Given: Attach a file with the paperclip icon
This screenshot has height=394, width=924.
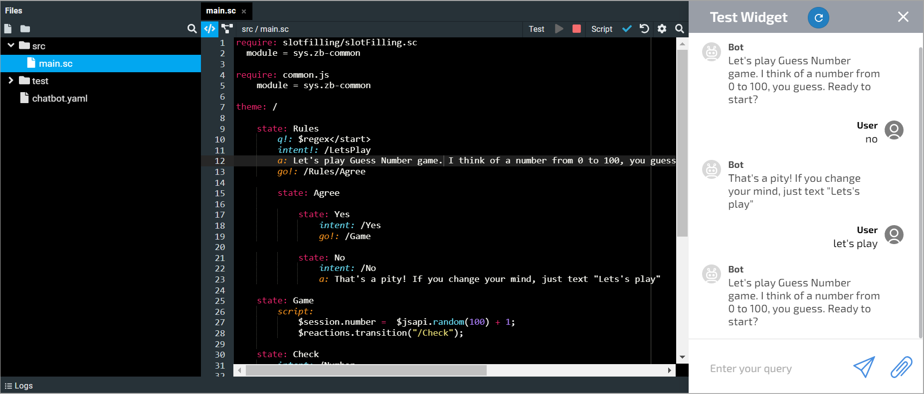Looking at the screenshot, I should (901, 368).
